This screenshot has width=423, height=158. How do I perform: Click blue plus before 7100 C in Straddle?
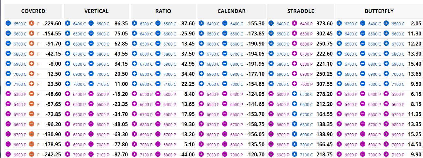(295, 154)
